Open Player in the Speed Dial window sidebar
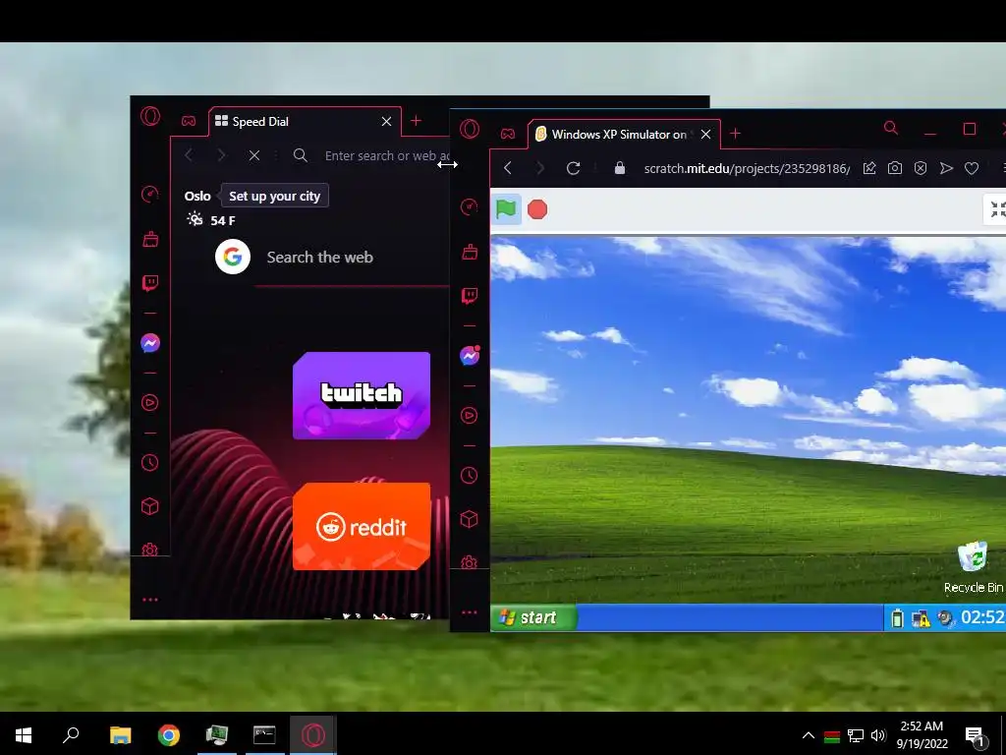The width and height of the screenshot is (1006, 755). click(149, 402)
